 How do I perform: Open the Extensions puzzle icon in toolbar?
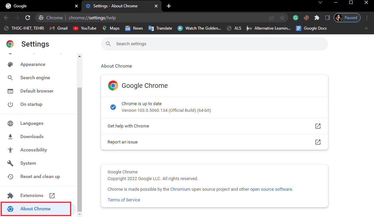317,18
